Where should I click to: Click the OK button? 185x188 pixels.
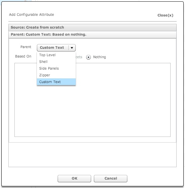[74, 179]
